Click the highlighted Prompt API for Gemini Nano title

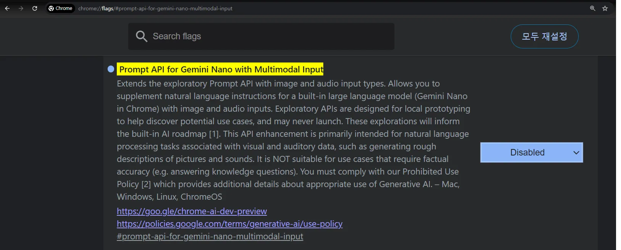coord(220,69)
